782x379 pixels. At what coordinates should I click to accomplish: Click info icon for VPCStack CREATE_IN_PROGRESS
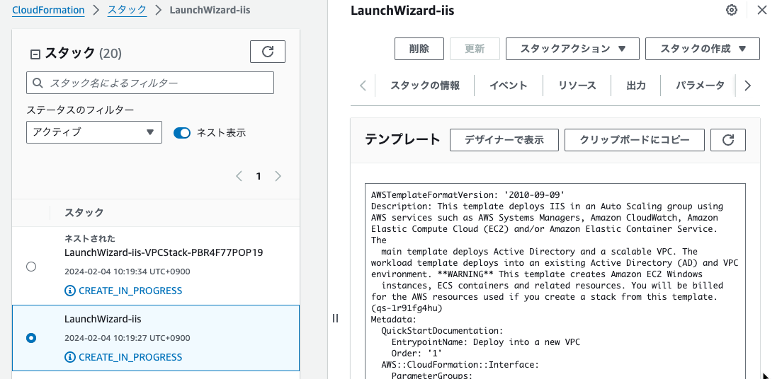(x=70, y=291)
